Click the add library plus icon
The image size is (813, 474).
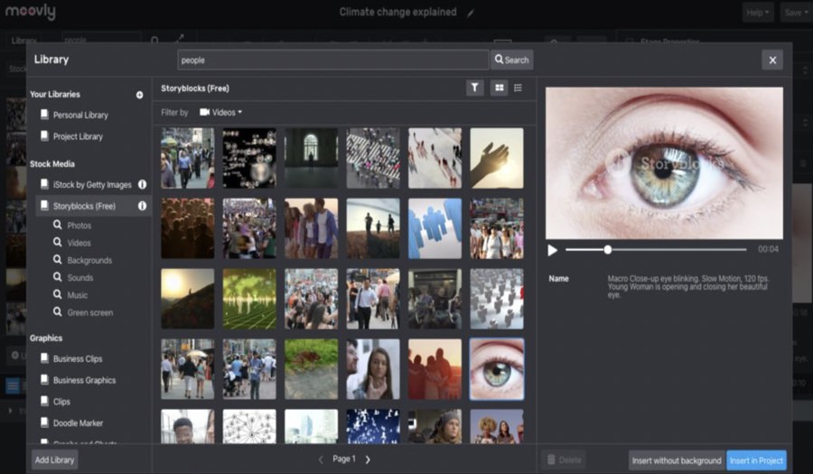(x=139, y=95)
